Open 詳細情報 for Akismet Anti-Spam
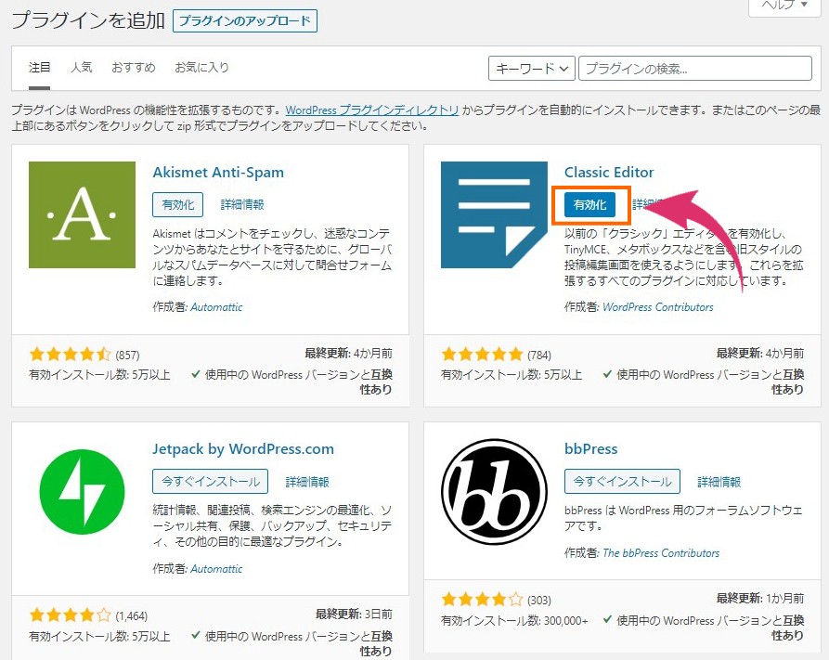Screen dimensions: 829x660 [x=242, y=204]
